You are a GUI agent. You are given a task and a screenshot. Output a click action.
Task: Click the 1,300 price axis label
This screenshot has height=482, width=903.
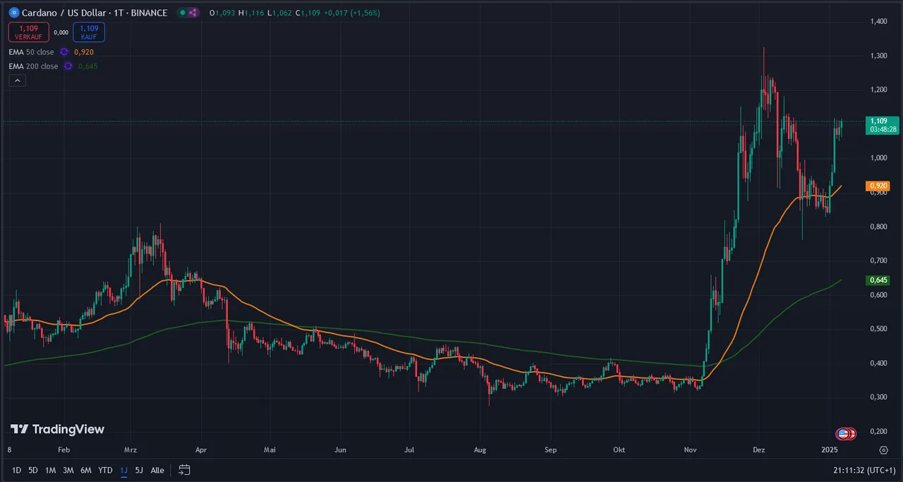pos(878,56)
